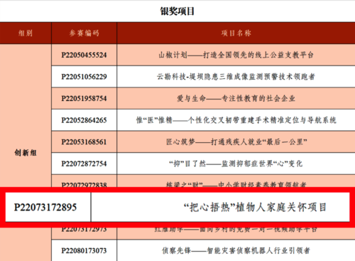Screen dimensions: 355x261
Task: Click entry code P22080173073
Action: pos(84,250)
